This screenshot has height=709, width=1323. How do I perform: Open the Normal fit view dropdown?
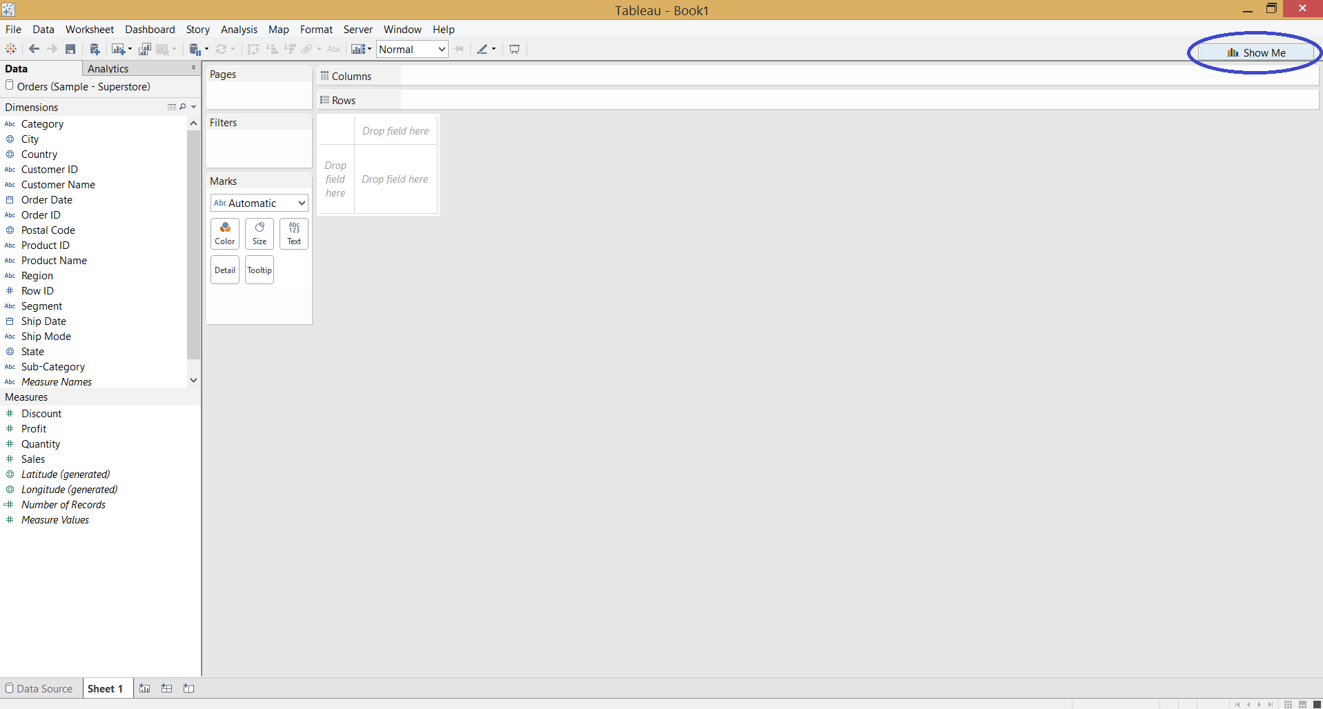click(x=413, y=49)
